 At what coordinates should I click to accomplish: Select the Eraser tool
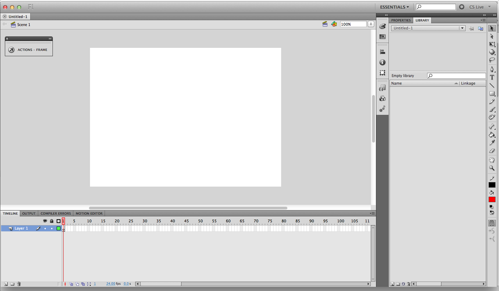pyautogui.click(x=492, y=151)
